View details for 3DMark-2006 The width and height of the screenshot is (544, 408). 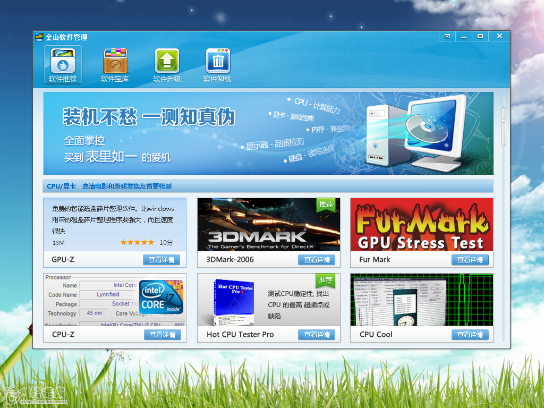tap(317, 259)
